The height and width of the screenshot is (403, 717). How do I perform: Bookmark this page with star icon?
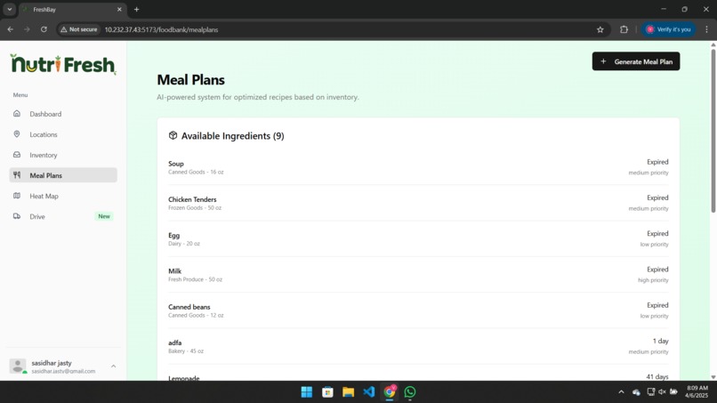600,29
